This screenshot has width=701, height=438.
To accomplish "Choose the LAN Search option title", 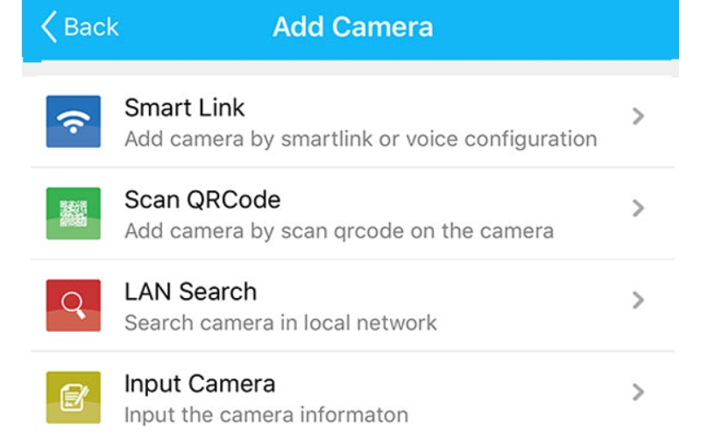I will point(190,292).
